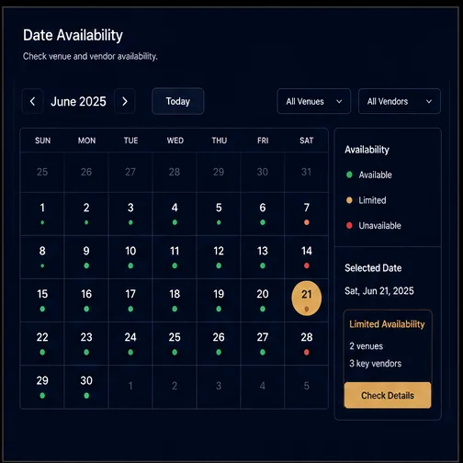Select June 6 date cell

[263, 214]
